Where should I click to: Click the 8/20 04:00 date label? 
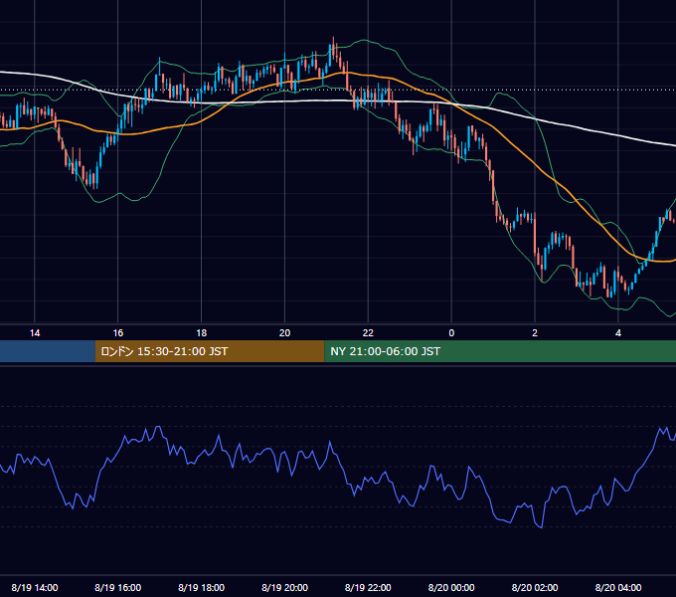pos(618,587)
